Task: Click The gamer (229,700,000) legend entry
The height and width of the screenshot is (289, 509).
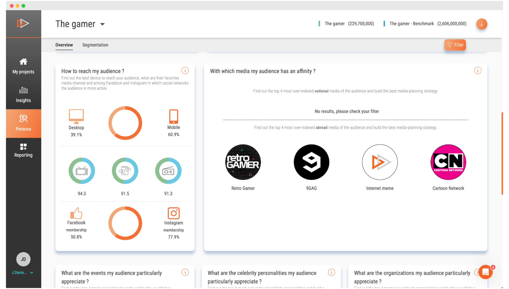Action: (346, 24)
